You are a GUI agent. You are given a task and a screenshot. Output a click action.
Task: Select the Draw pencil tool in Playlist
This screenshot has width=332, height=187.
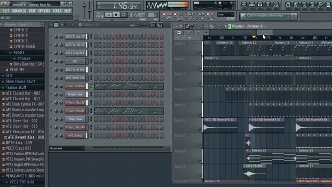187,26
